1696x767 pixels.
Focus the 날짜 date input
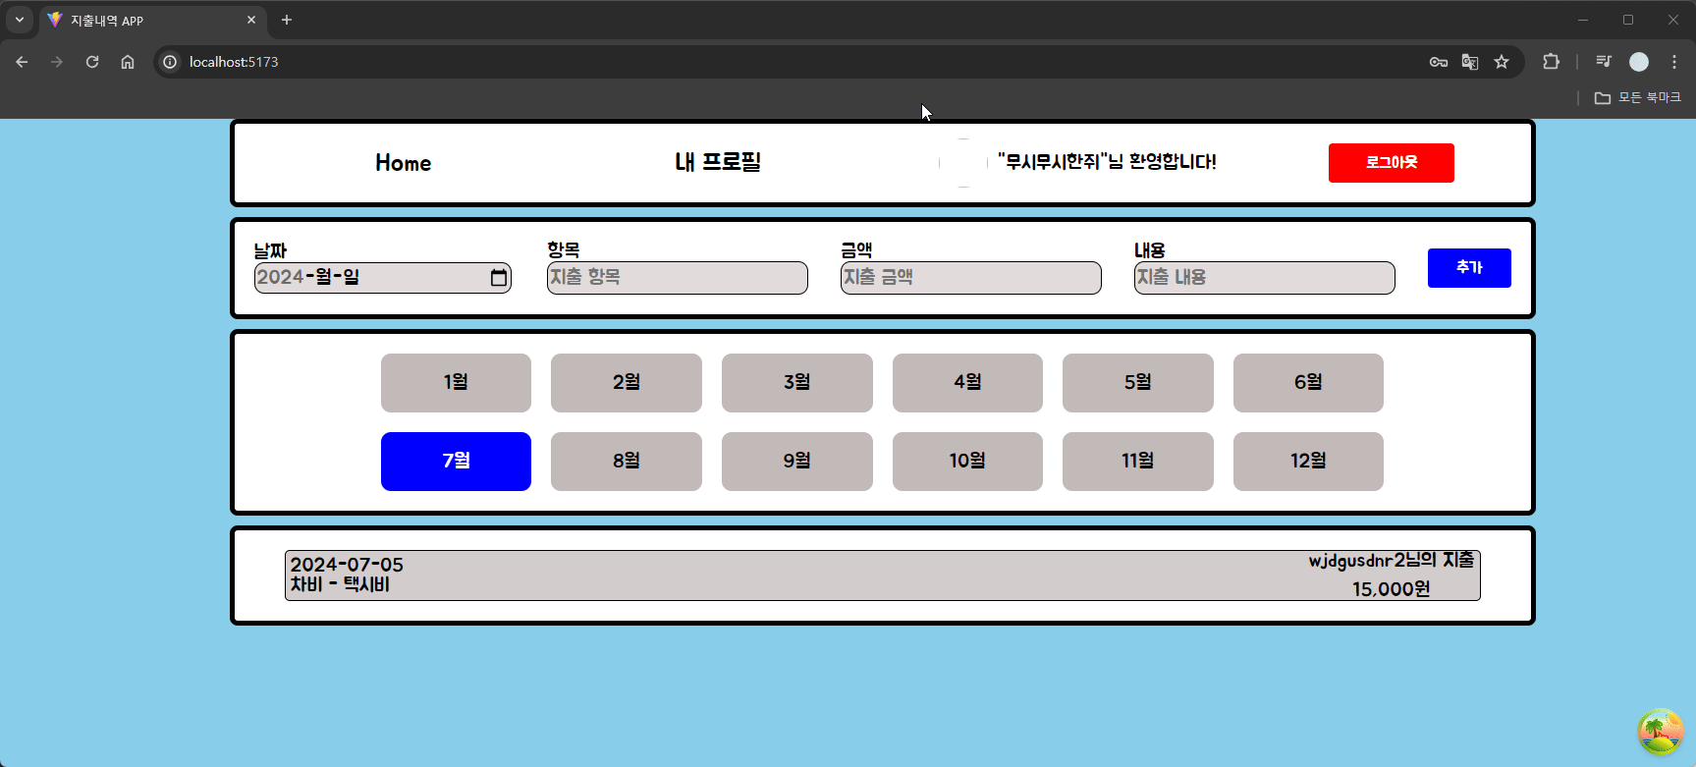pyautogui.click(x=382, y=278)
